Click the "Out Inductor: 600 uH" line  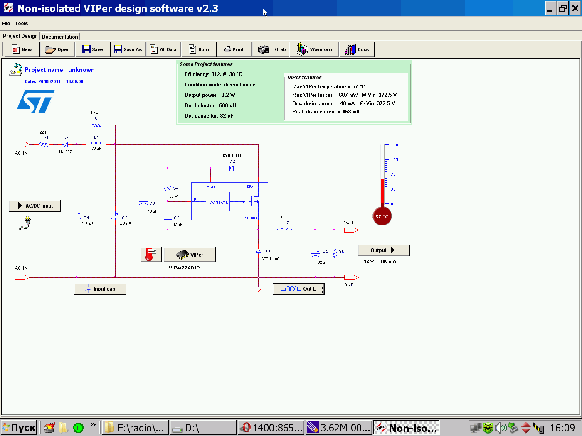pos(210,105)
